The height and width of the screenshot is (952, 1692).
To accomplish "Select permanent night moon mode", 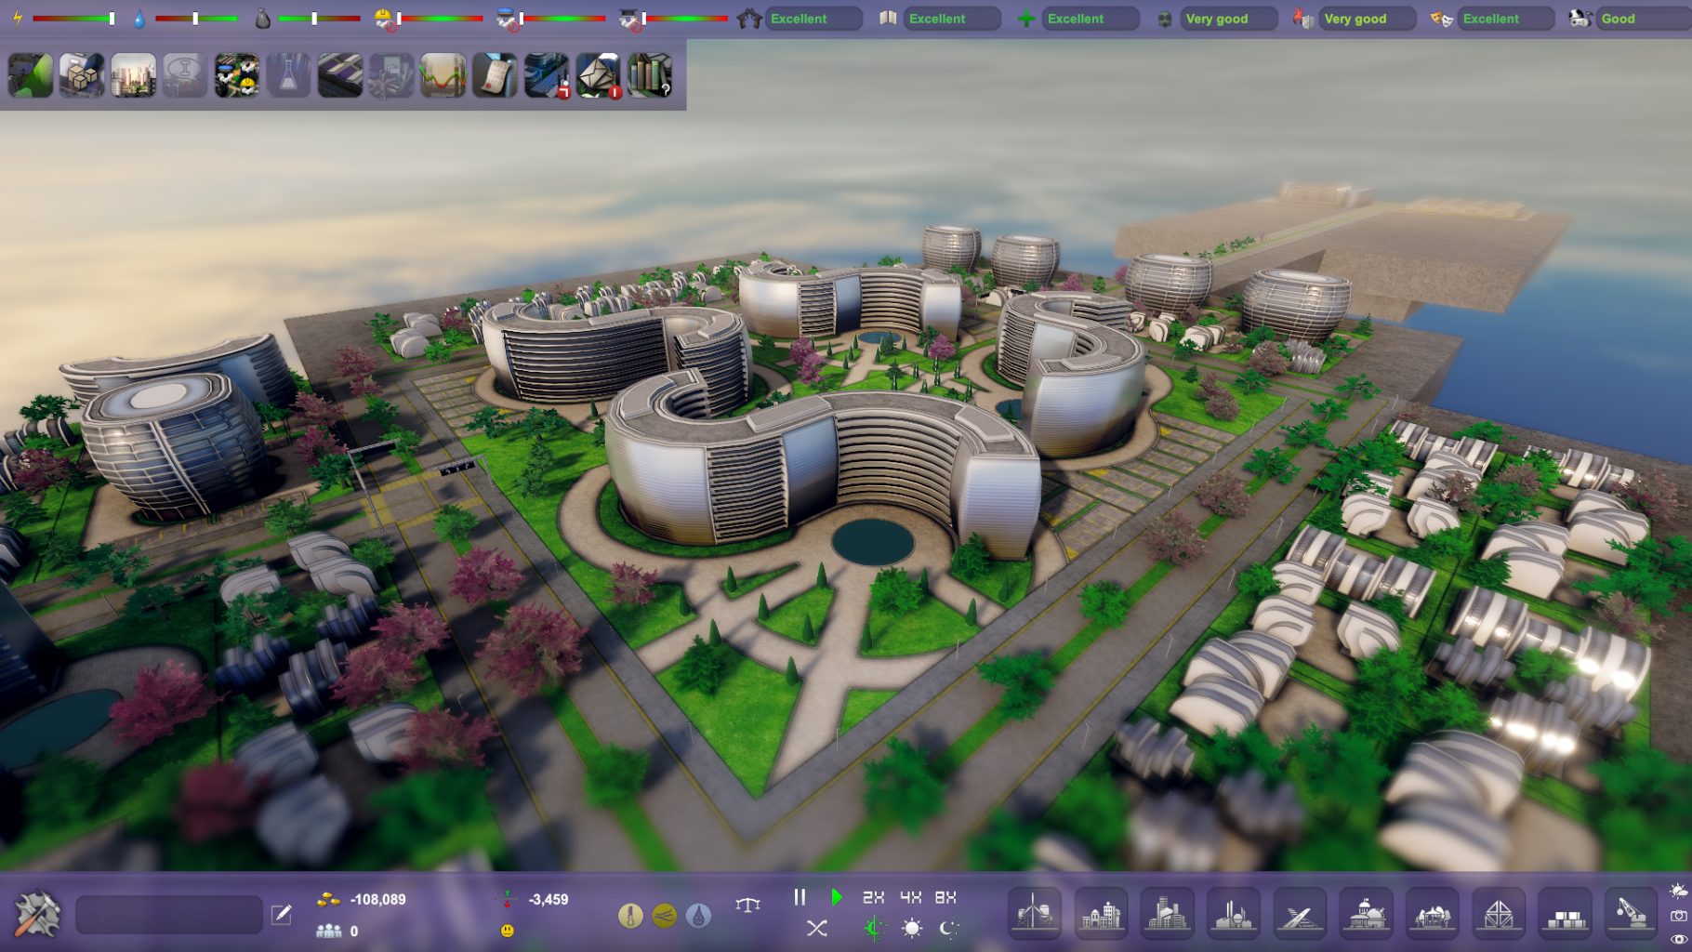I will 948,928.
